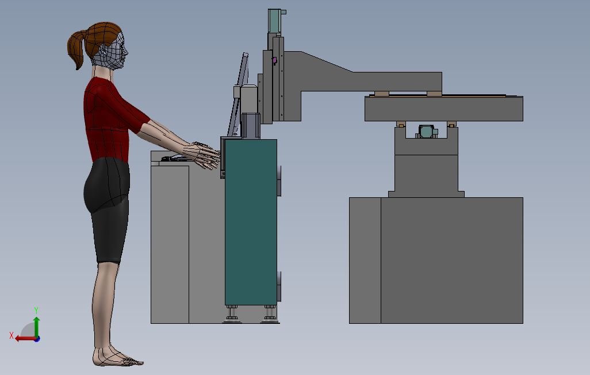
Task: Click the red X axis arrow of the triad
Action: (x=25, y=339)
